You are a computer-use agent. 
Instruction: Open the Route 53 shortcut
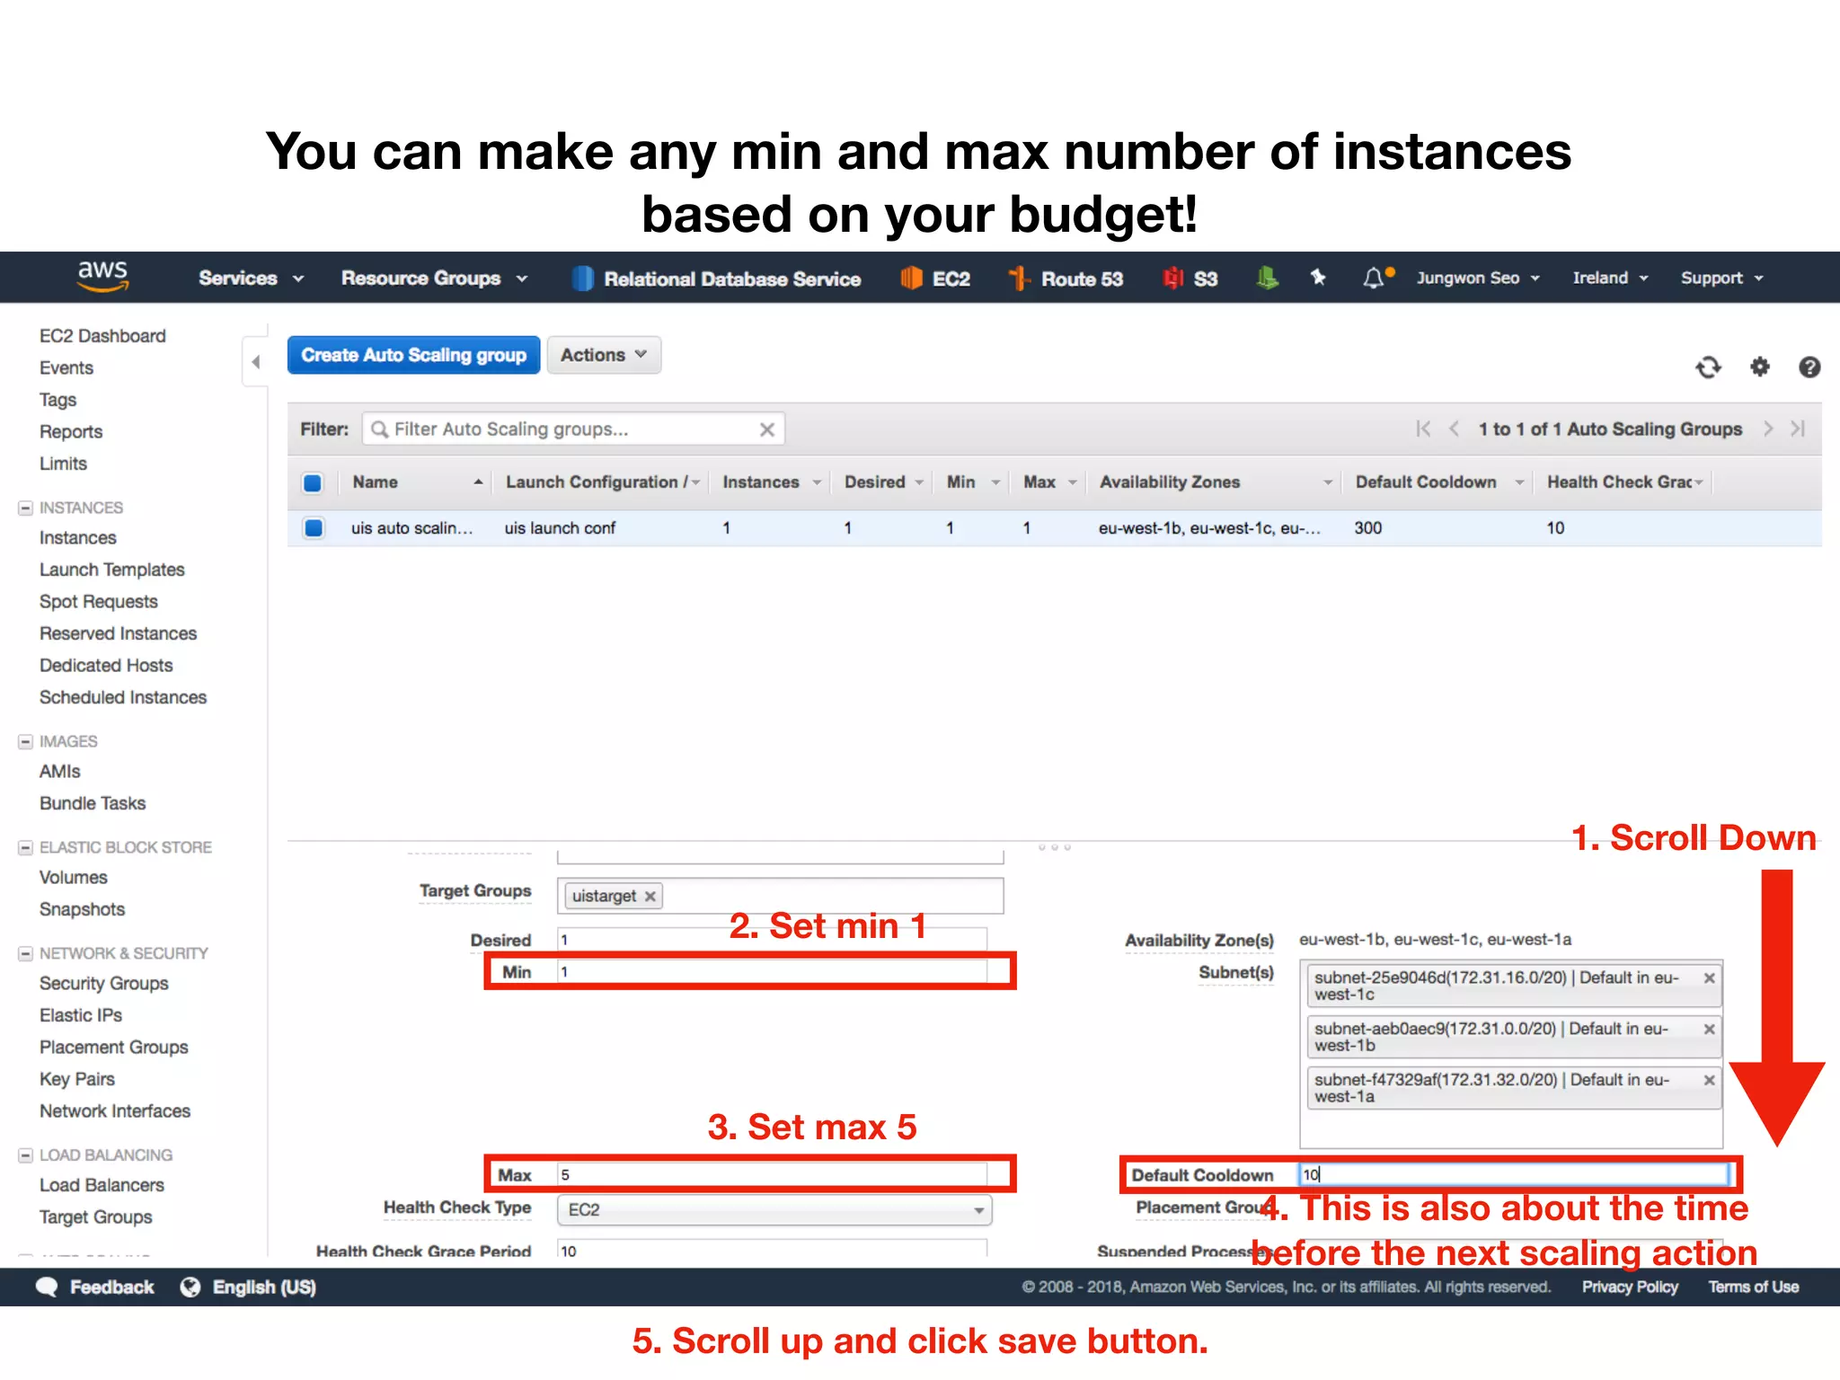1066,279
